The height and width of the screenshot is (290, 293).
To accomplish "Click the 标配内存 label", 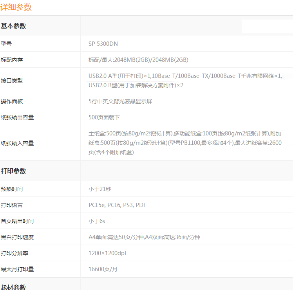I will (x=12, y=60).
